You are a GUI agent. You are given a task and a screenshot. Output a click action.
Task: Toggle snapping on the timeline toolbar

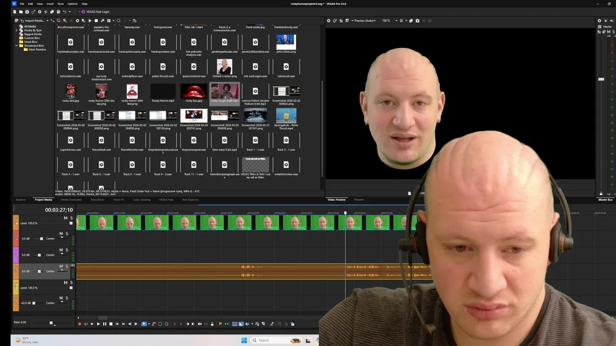click(x=235, y=324)
